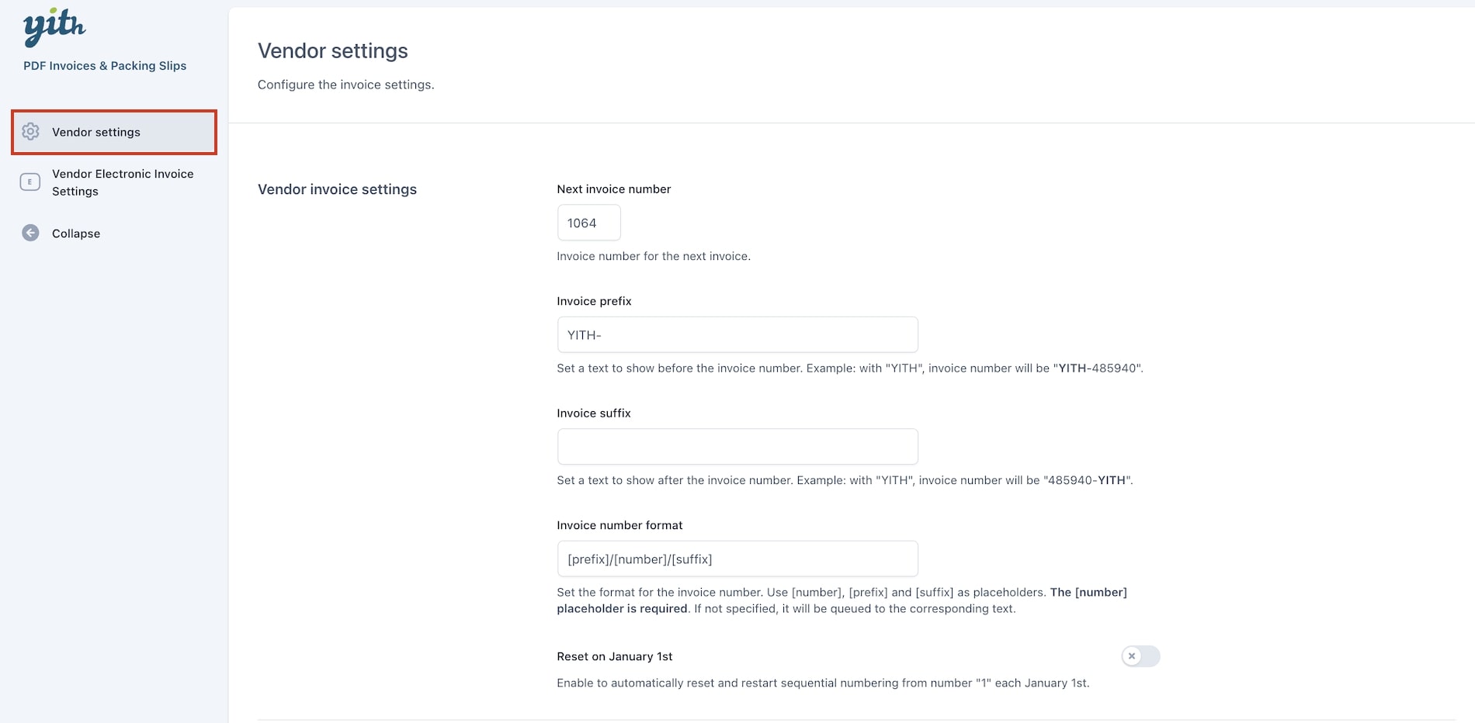Click the reset sequential numbering description
Screen dimensions: 1475x723
(x=823, y=683)
